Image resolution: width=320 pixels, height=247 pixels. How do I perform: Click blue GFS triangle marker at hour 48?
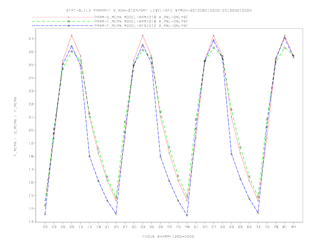[187, 215]
